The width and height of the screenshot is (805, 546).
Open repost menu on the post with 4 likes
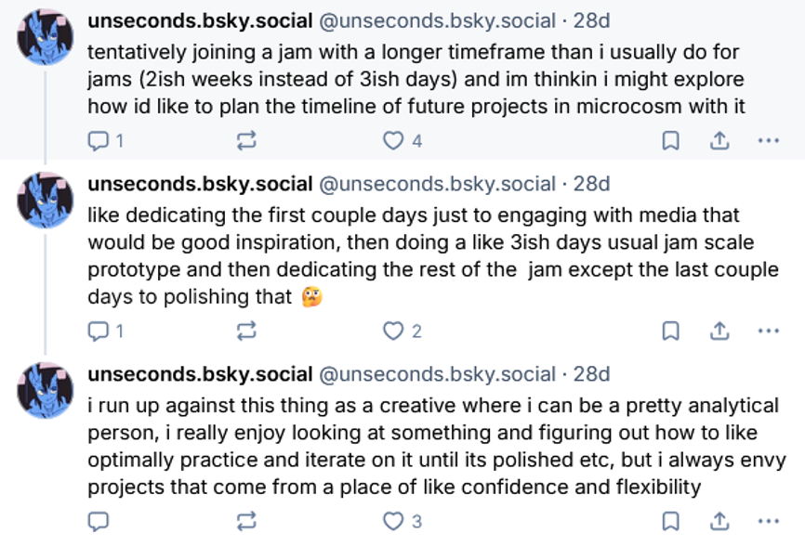(246, 141)
